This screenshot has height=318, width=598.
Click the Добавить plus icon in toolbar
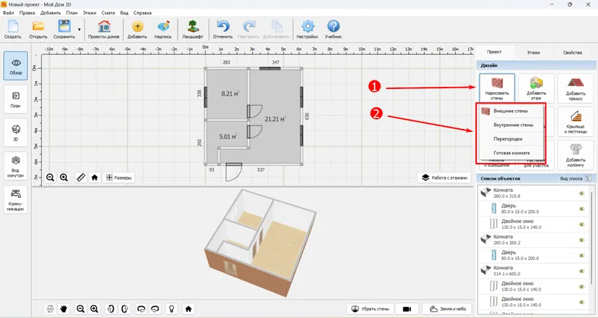pos(137,29)
